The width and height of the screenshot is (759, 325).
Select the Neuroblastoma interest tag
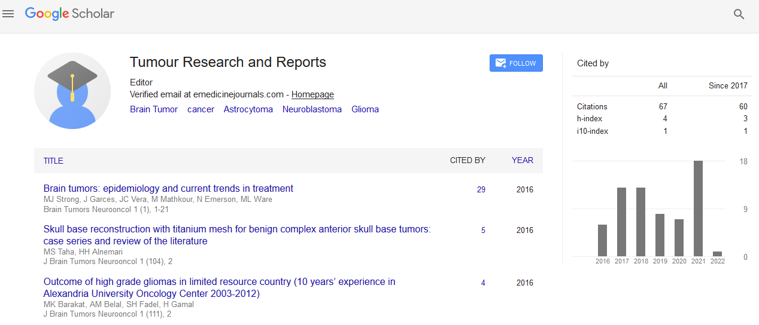click(312, 109)
